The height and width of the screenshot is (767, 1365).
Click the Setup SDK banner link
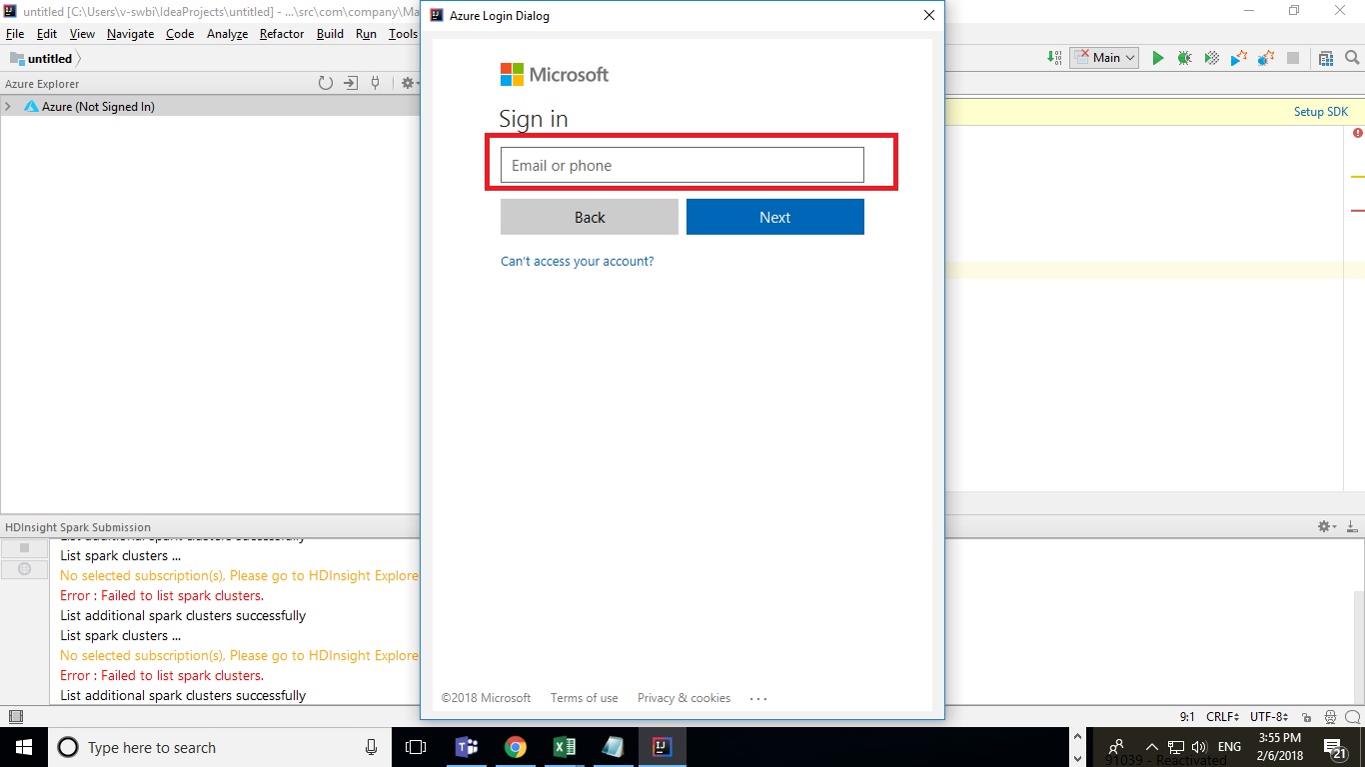click(1321, 111)
